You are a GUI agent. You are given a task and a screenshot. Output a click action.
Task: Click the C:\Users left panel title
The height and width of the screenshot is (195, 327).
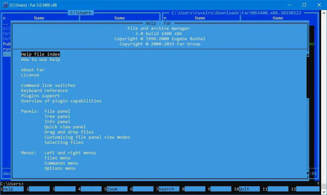81,13
